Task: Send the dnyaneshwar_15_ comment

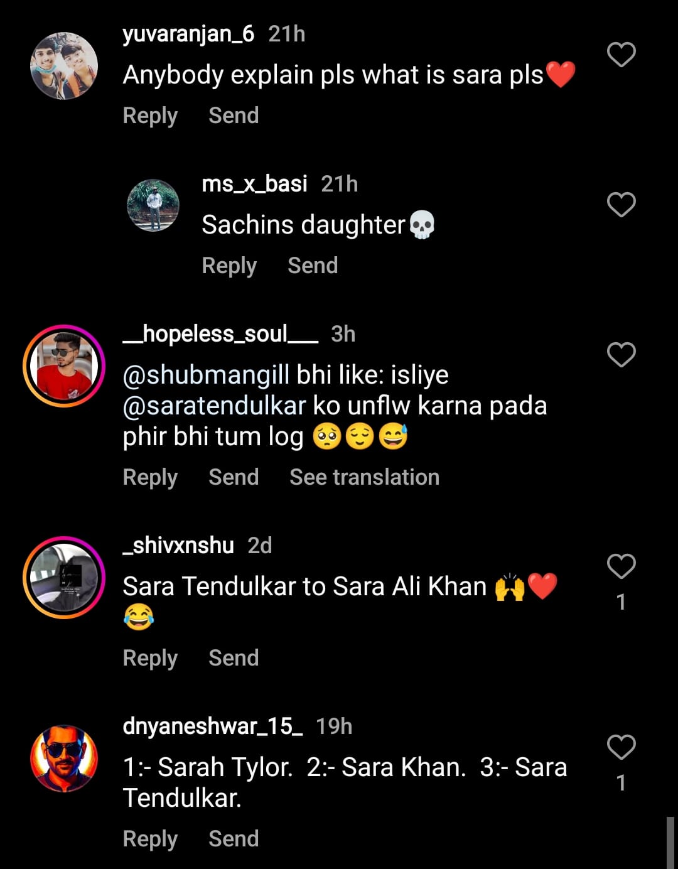Action: [234, 839]
